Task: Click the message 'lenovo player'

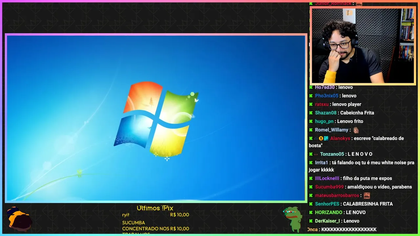Action: point(347,104)
